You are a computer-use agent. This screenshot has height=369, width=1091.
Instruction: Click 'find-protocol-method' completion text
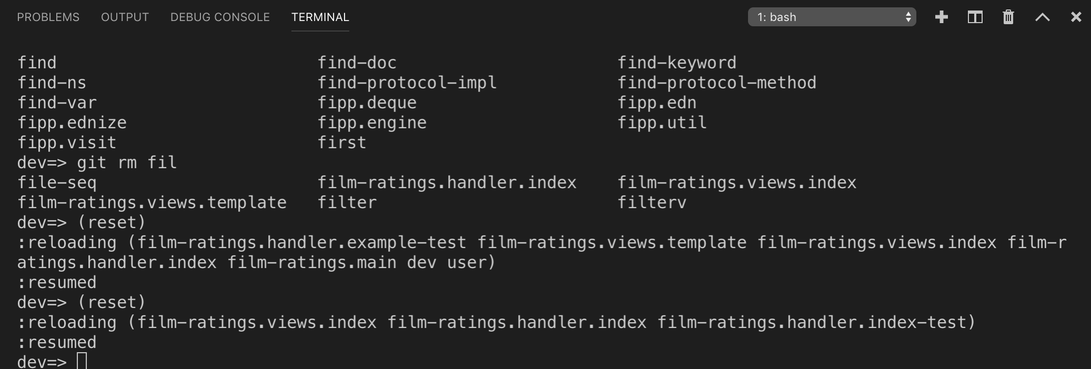pyautogui.click(x=716, y=83)
